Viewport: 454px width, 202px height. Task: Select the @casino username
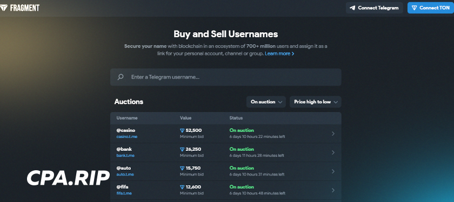125,130
